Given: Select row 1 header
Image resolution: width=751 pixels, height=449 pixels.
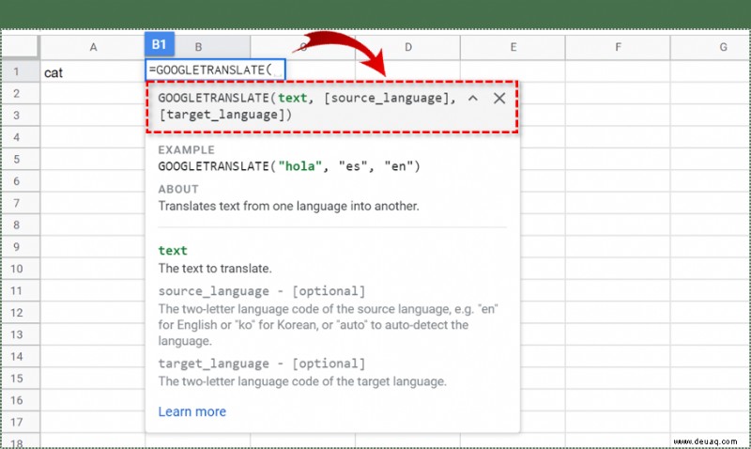Looking at the screenshot, I should coord(20,72).
